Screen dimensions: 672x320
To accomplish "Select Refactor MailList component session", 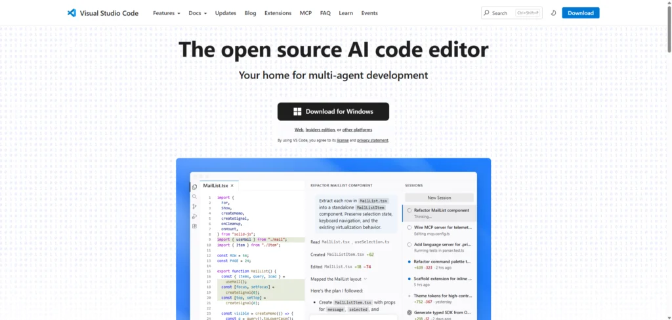I will coord(439,213).
